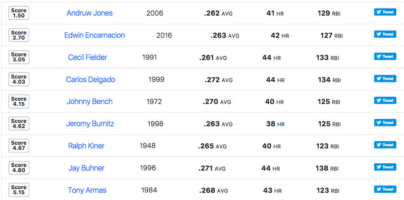Click Tweet button in Tony Armas row
Image resolution: width=404 pixels, height=200 pixels.
385,189
